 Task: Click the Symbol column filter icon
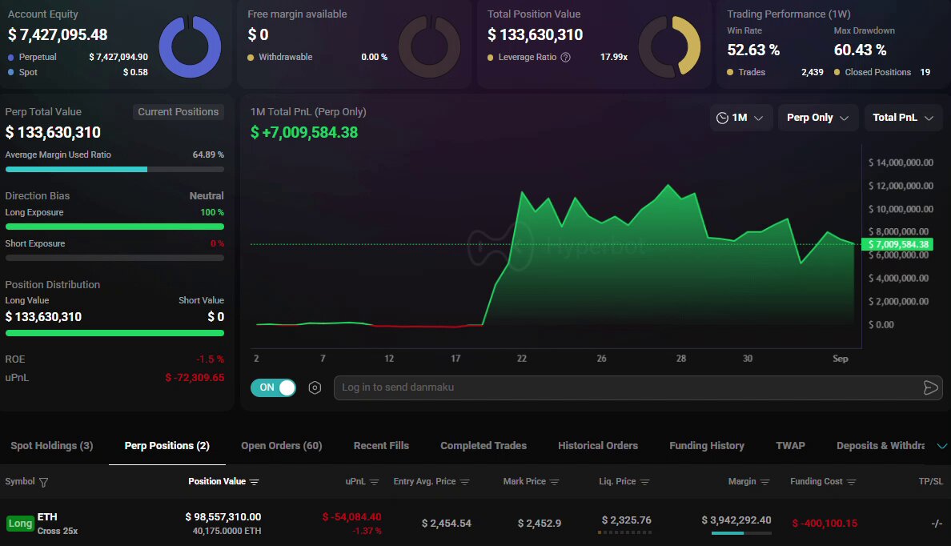[44, 482]
